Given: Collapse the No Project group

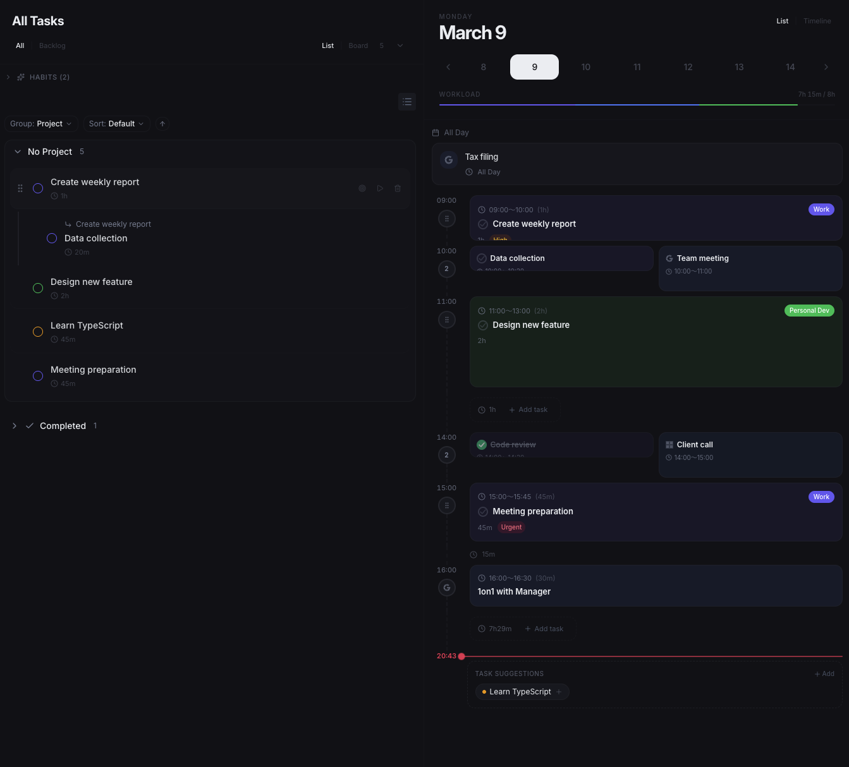Looking at the screenshot, I should pos(18,152).
